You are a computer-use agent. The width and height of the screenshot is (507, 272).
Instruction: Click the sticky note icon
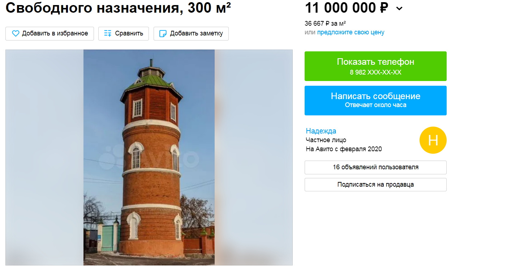point(163,34)
